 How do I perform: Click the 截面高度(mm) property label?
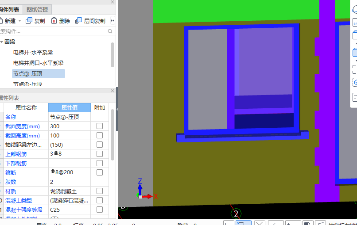point(23,136)
